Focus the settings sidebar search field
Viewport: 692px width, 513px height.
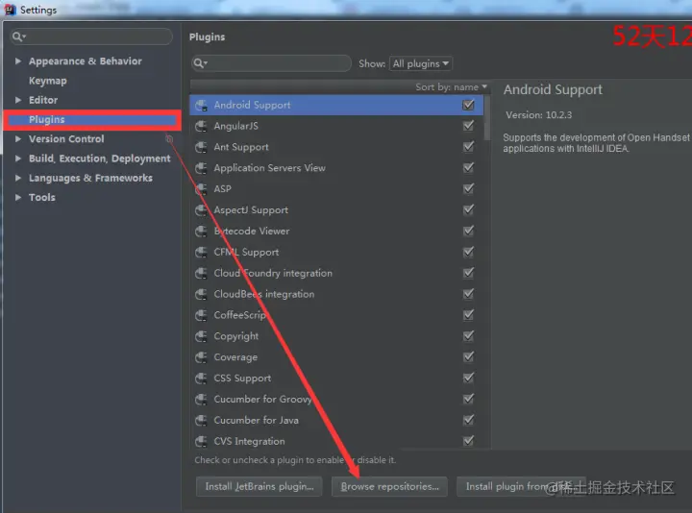(91, 37)
